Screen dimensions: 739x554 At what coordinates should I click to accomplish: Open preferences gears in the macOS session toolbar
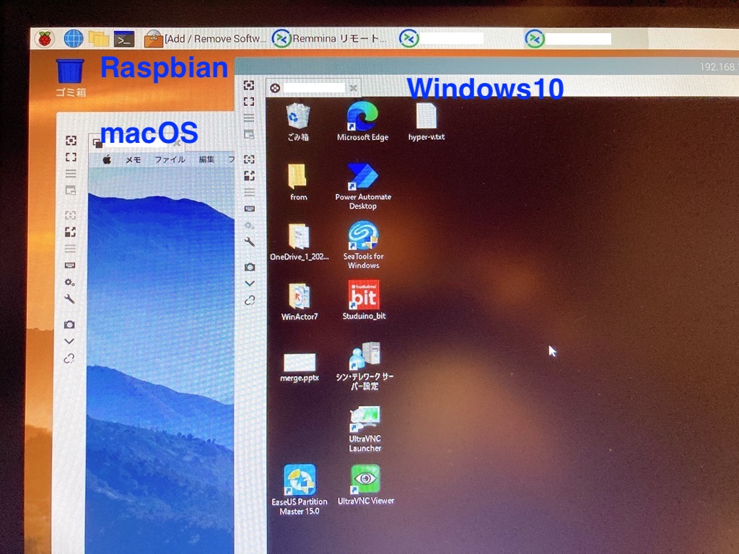point(70,282)
